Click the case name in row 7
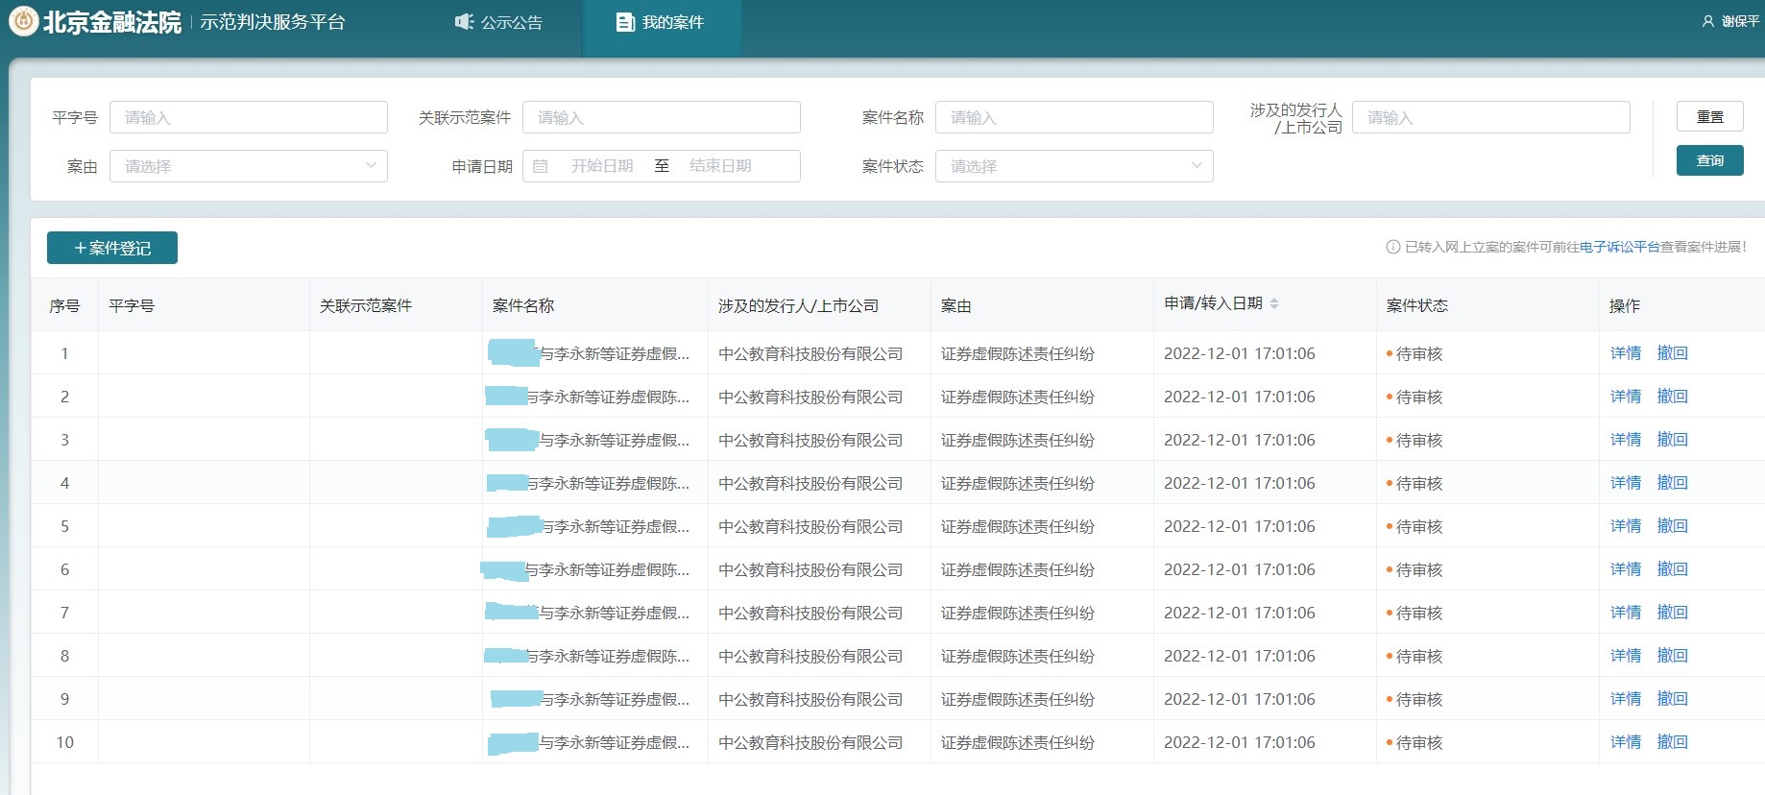 [x=588, y=613]
